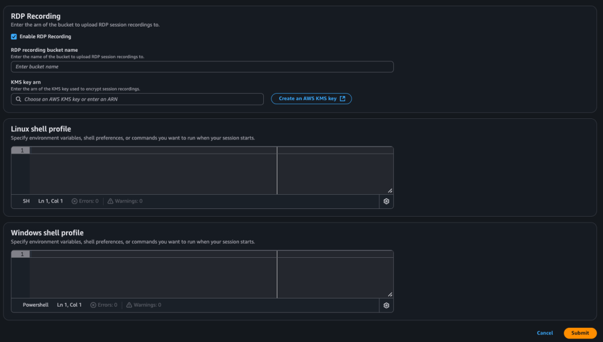Click inside the Linux shell profile code editor
This screenshot has width=603, height=342.
pos(153,174)
